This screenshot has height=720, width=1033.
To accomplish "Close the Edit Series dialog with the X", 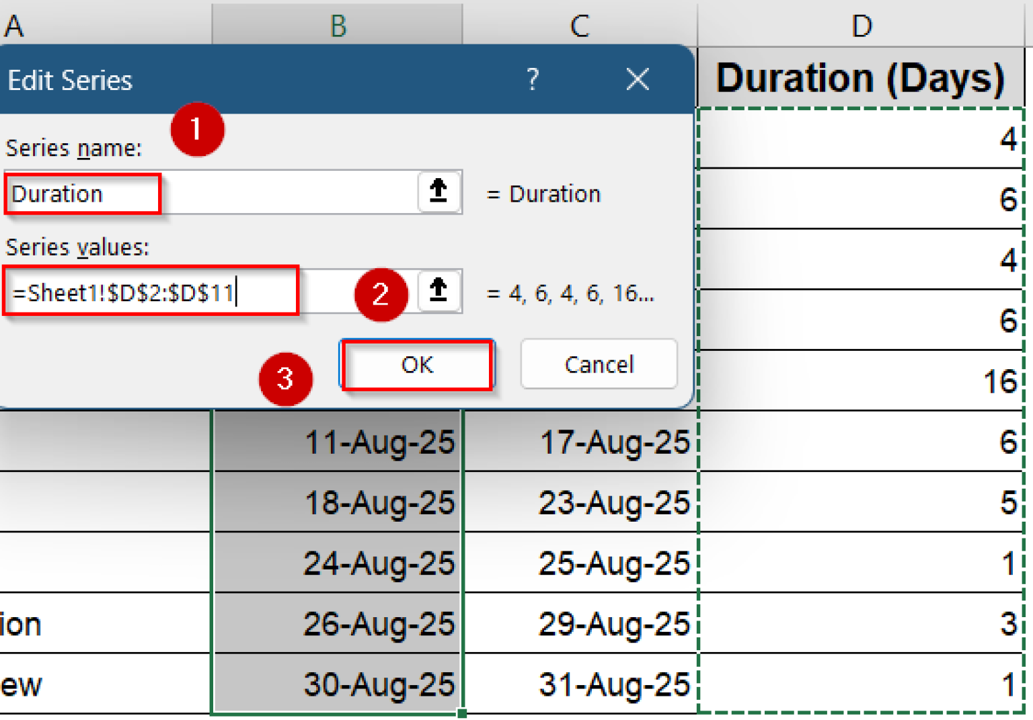I will click(x=637, y=79).
